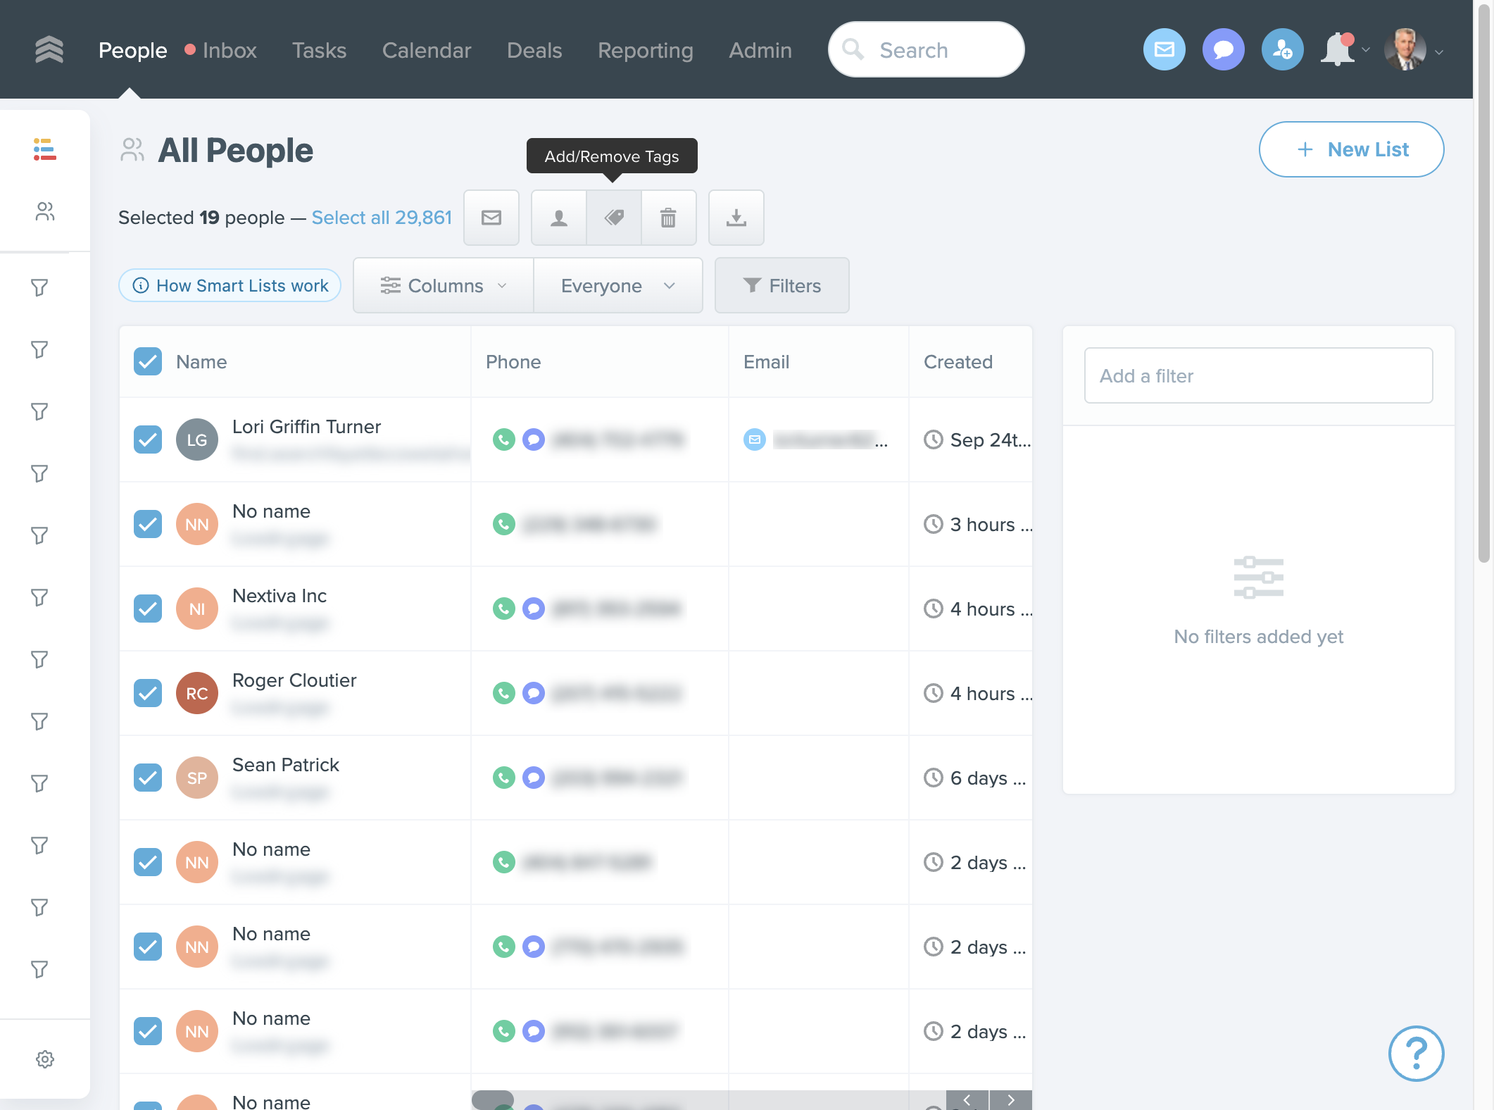Toggle the Filters button

pos(781,285)
